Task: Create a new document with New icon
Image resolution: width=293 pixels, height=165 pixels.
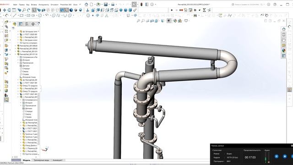Action: [x=92, y=4]
